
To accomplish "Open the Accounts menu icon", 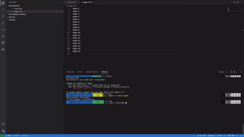I will 3,124.
